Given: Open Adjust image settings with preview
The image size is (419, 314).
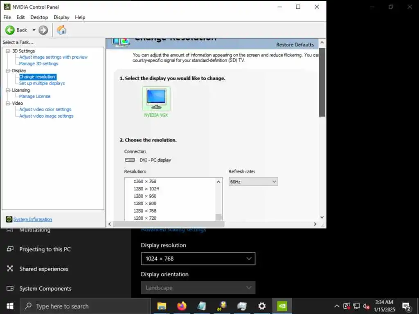Looking at the screenshot, I should coord(53,57).
